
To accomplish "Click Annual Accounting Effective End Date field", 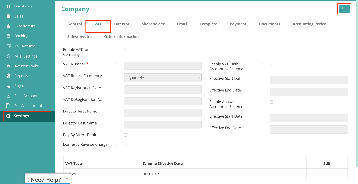I will tap(309, 129).
